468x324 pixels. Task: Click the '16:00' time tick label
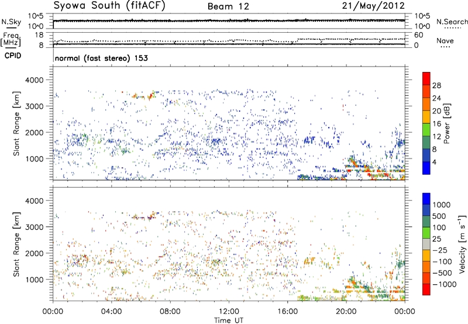287,312
